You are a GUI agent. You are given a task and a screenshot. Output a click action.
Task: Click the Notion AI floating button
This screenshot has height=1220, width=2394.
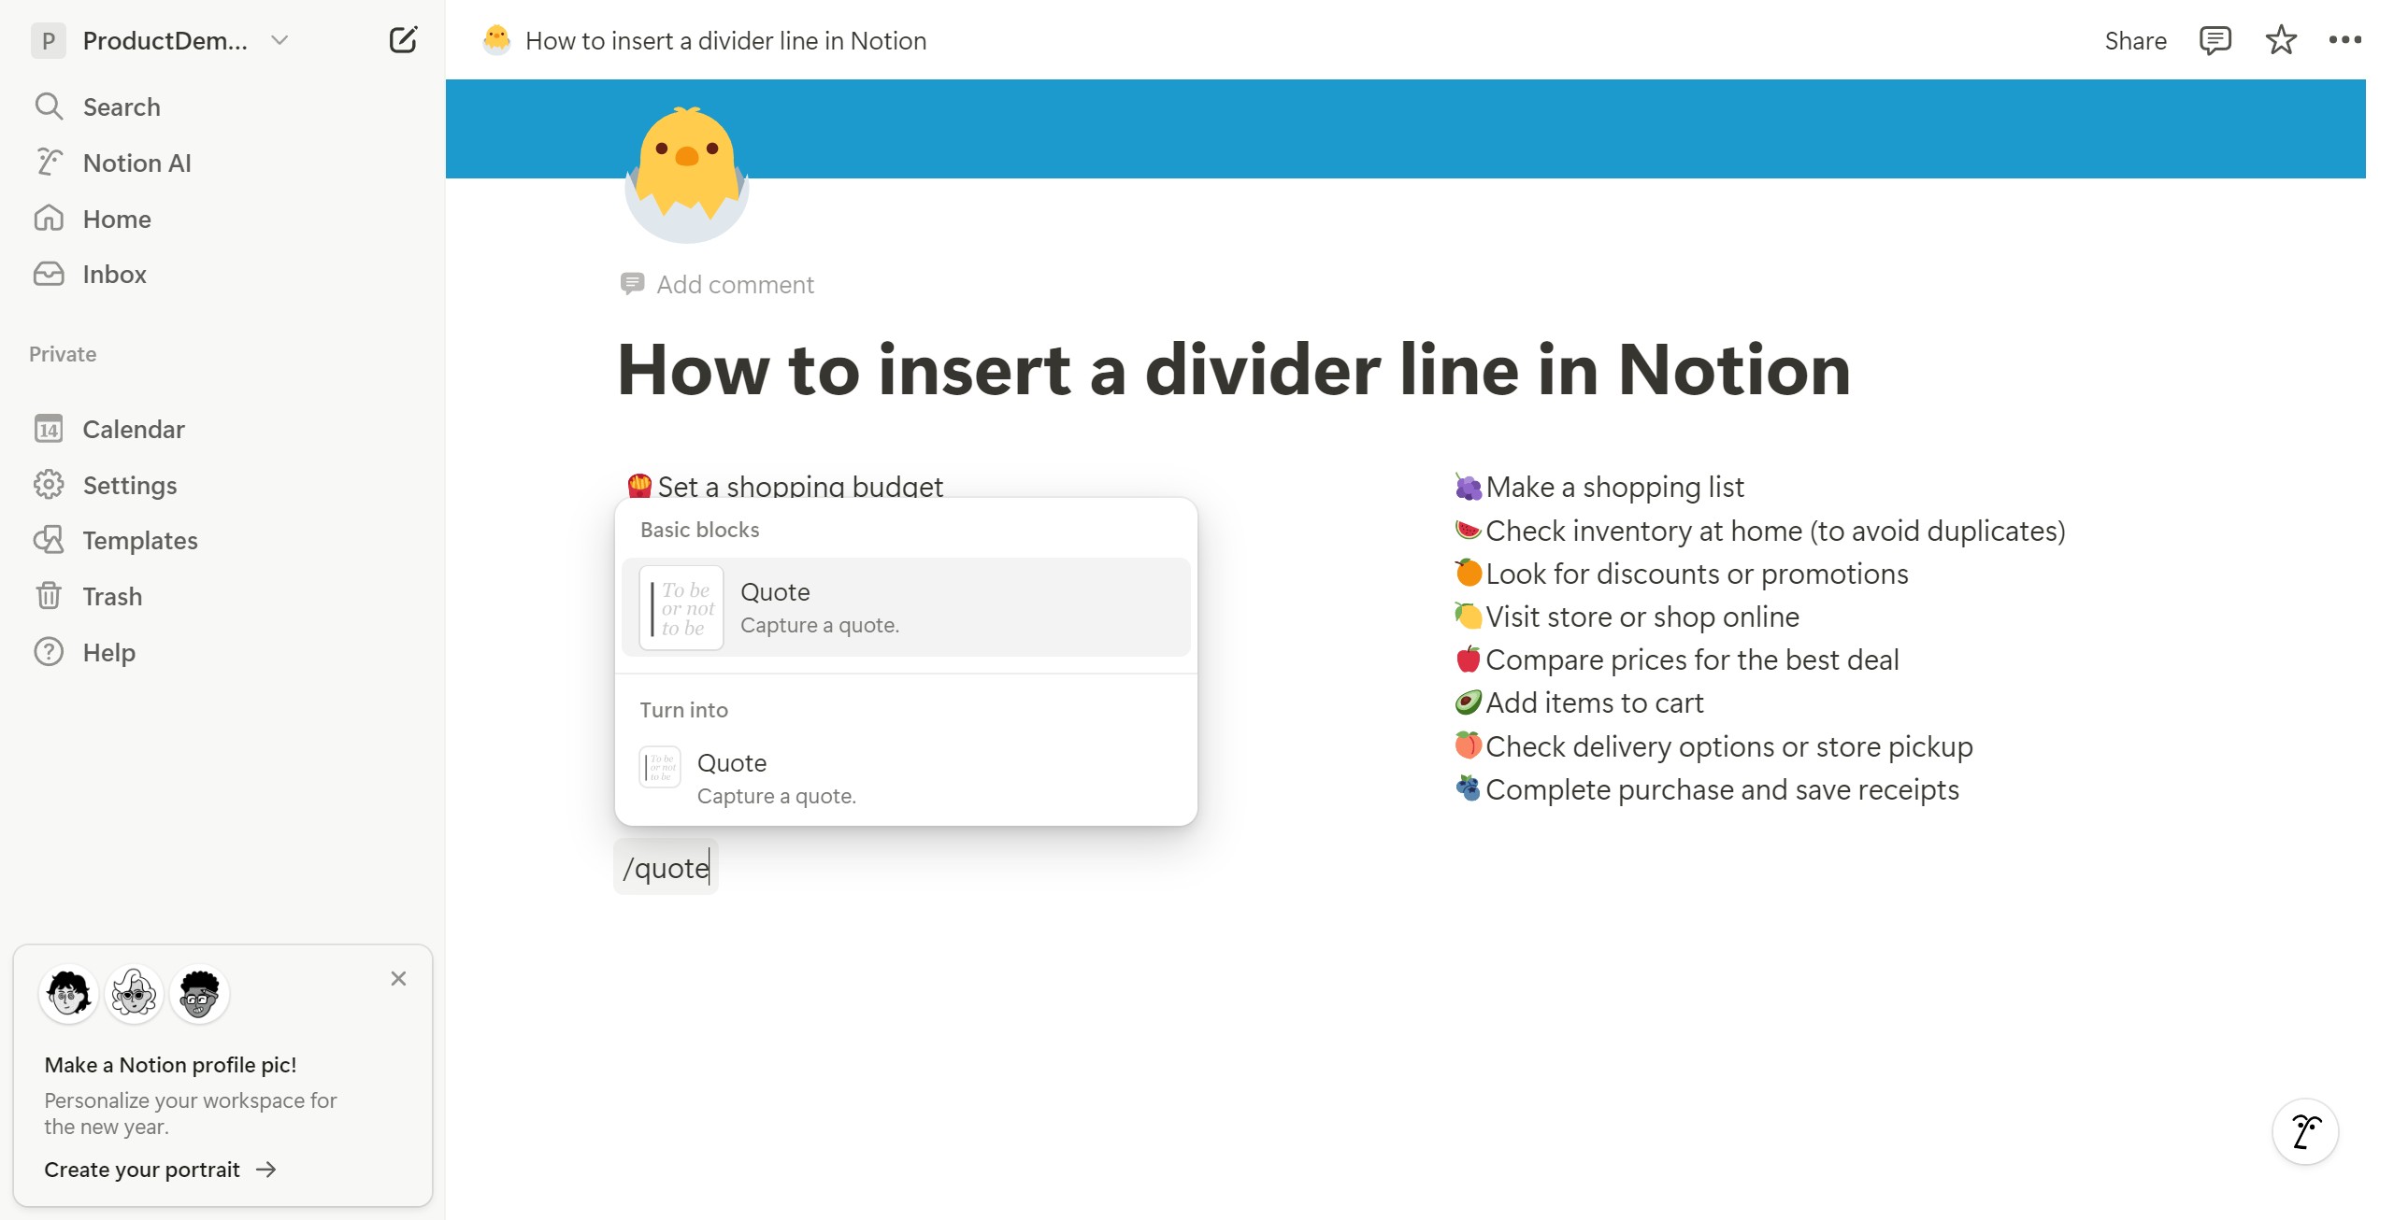click(2305, 1131)
